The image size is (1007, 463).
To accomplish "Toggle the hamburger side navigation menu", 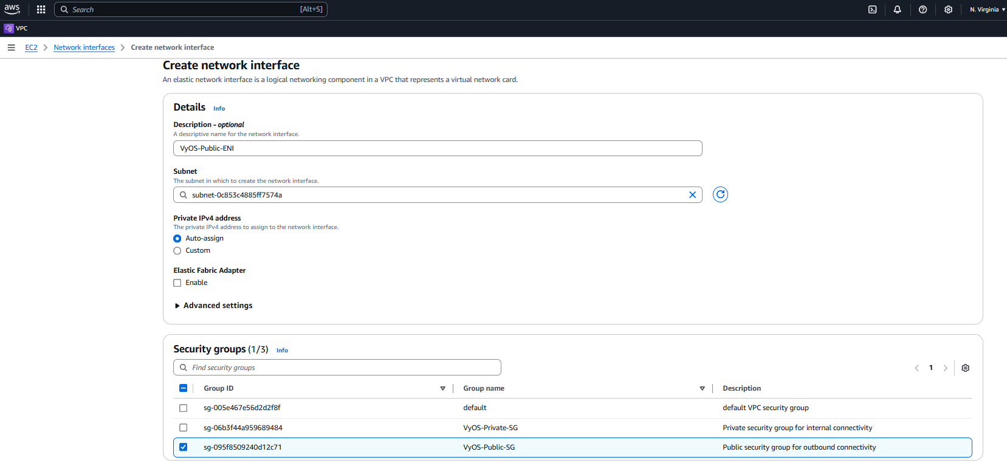I will (x=11, y=47).
